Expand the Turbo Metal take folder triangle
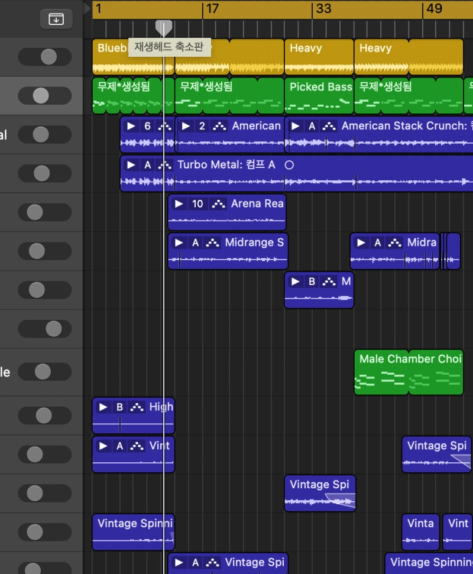This screenshot has height=574, width=473. 131,165
